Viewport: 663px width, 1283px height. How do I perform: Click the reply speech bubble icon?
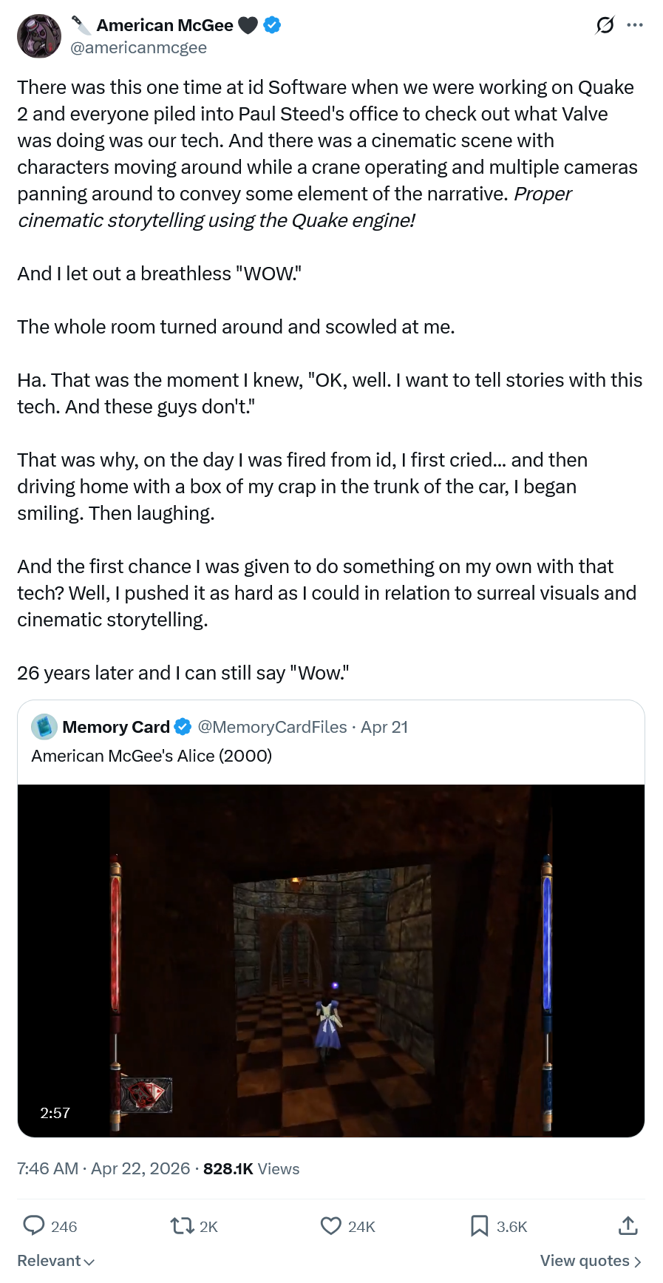pos(34,1225)
